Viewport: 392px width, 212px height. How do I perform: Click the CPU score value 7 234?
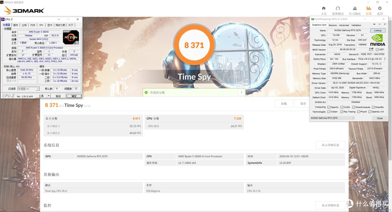237,119
